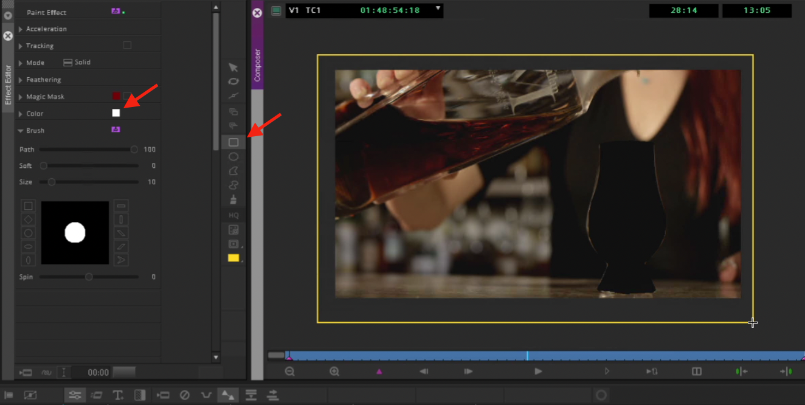Open the white Color swatch
The height and width of the screenshot is (405, 805).
pos(116,113)
